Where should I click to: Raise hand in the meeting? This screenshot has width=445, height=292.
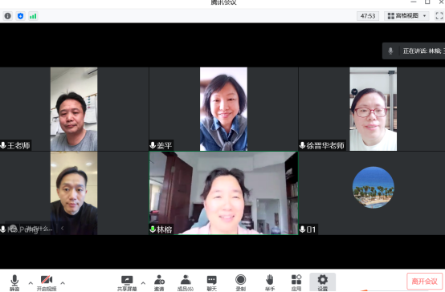coord(270,282)
